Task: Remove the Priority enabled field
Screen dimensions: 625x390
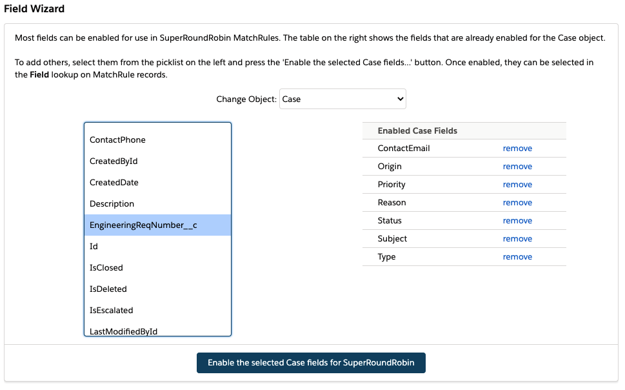Action: point(517,185)
